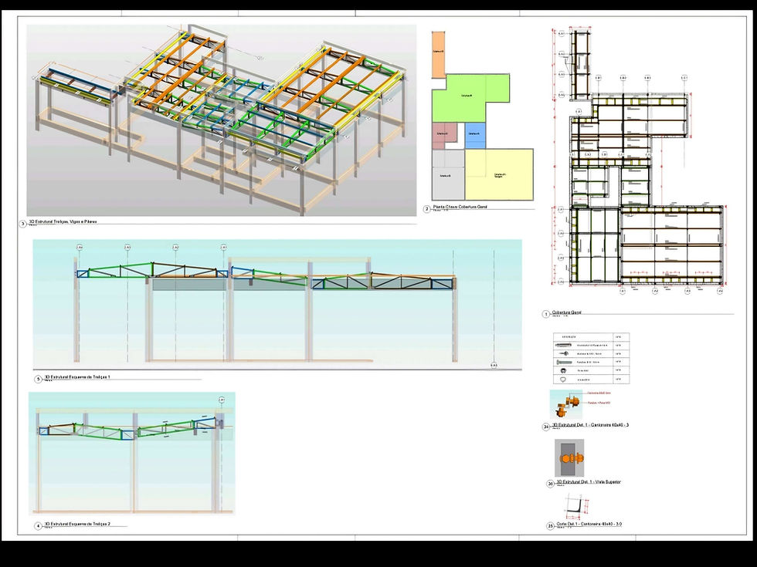Image resolution: width=757 pixels, height=567 pixels.
Task: Click the red lower callout label in the 3D bracket detail
Action: click(x=599, y=403)
